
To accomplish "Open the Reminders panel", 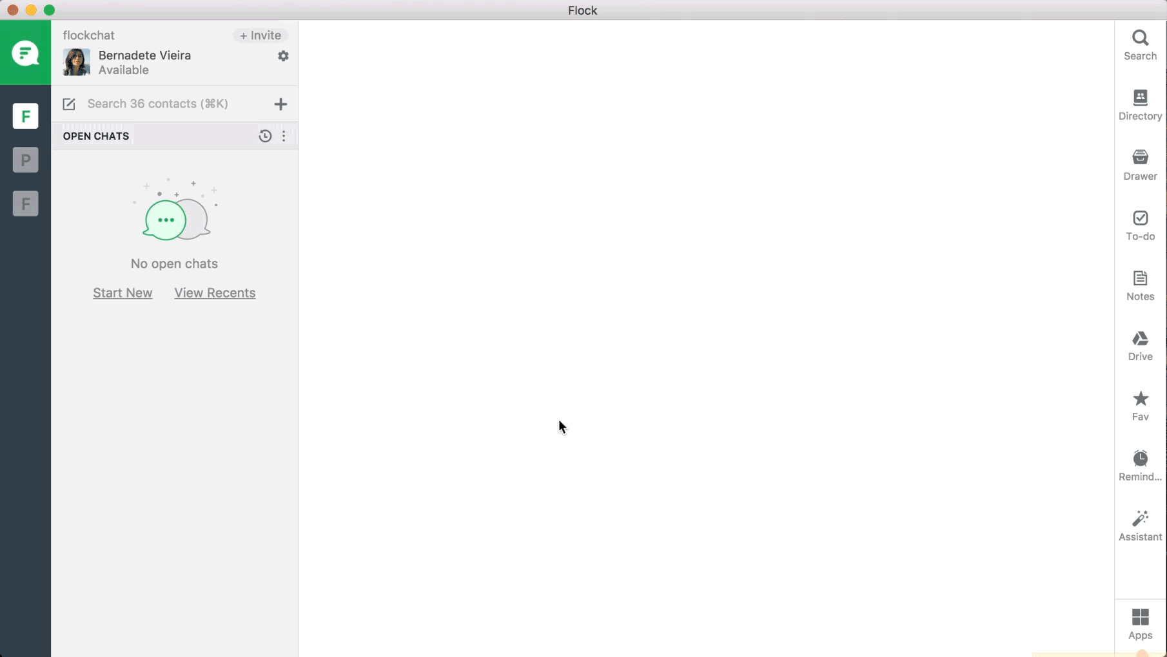I will tap(1139, 464).
